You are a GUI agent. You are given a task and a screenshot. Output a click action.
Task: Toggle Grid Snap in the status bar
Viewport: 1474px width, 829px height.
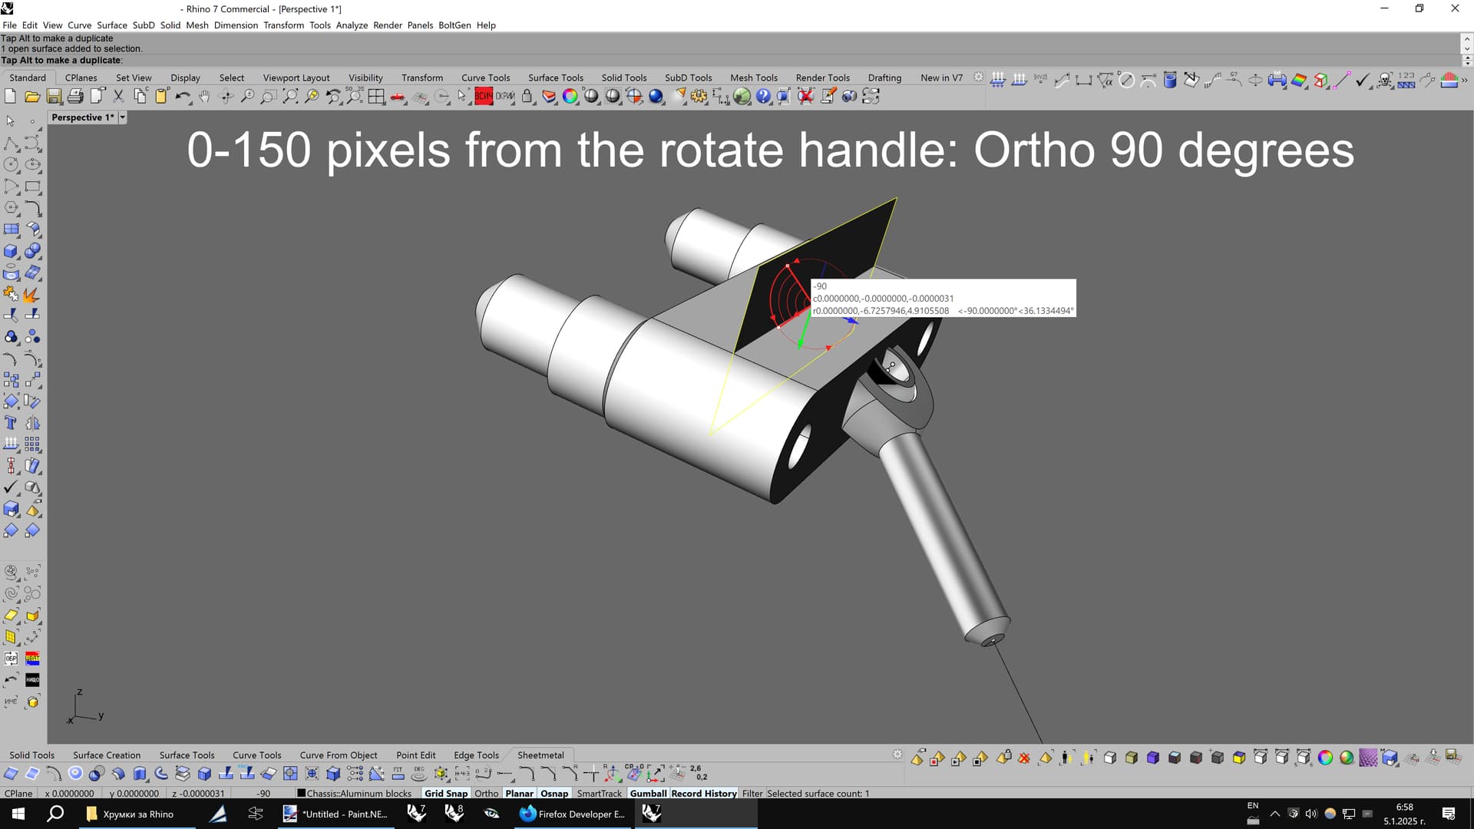pos(445,793)
